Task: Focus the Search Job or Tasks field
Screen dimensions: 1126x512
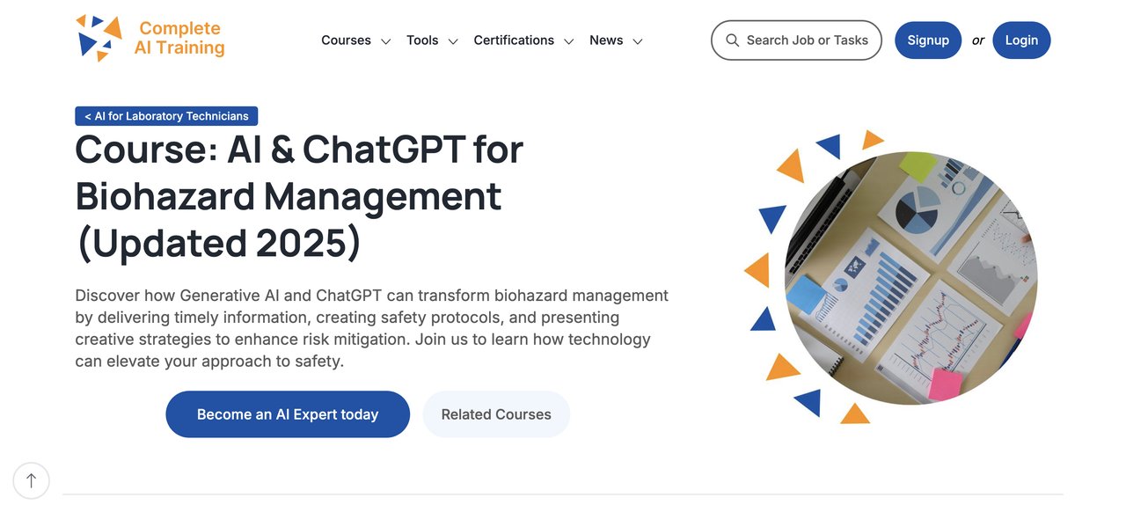Action: [796, 40]
